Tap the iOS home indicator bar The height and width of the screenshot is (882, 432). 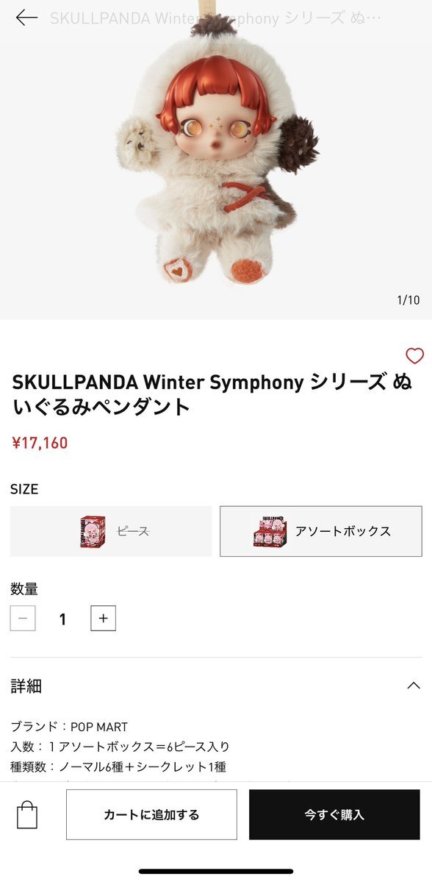(x=216, y=871)
